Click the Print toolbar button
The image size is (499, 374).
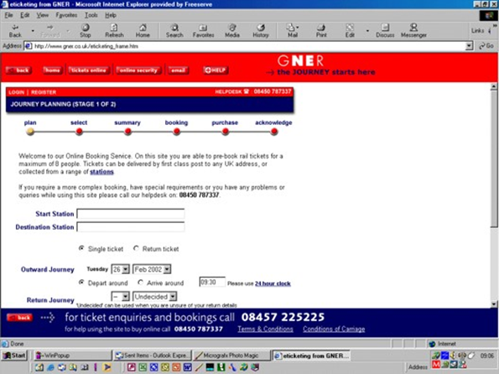[321, 30]
